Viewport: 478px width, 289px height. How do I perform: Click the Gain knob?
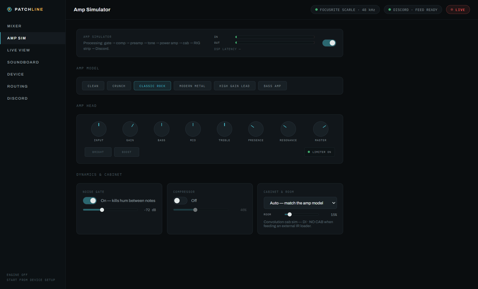[130, 129]
